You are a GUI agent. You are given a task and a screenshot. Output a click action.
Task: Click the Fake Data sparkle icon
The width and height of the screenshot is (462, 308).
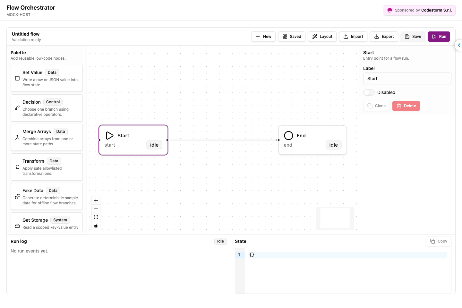[x=17, y=196]
